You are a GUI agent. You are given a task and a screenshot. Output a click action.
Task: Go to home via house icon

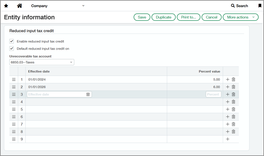coord(19,6)
